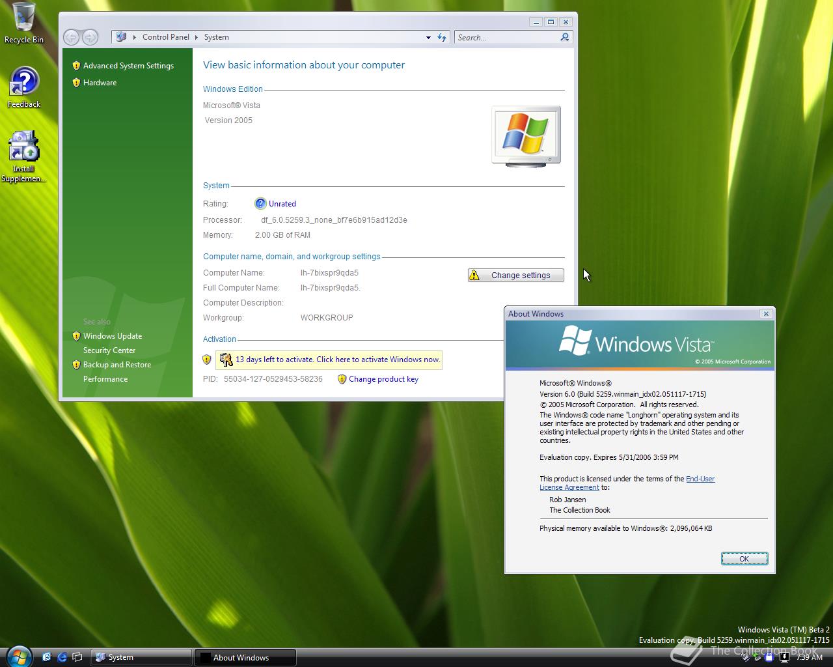The image size is (833, 667).
Task: Switch to System taskbar button
Action: 141,657
